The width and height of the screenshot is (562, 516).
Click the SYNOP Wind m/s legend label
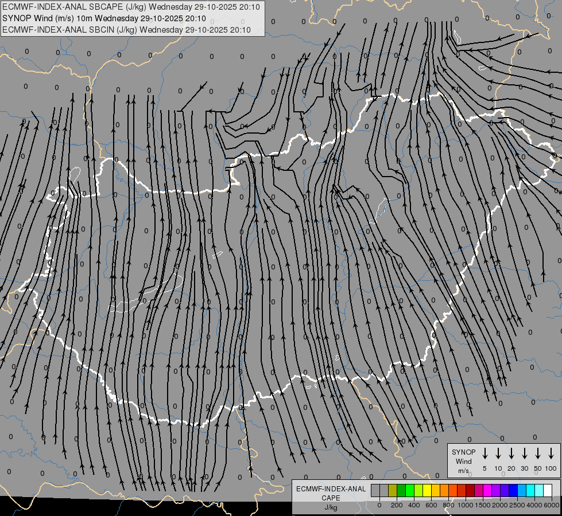463,462
